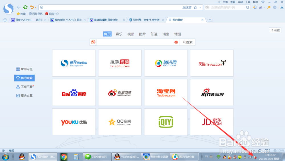Click the scissors screenshot tool
Screen dimensions: 285x161
(261, 7)
